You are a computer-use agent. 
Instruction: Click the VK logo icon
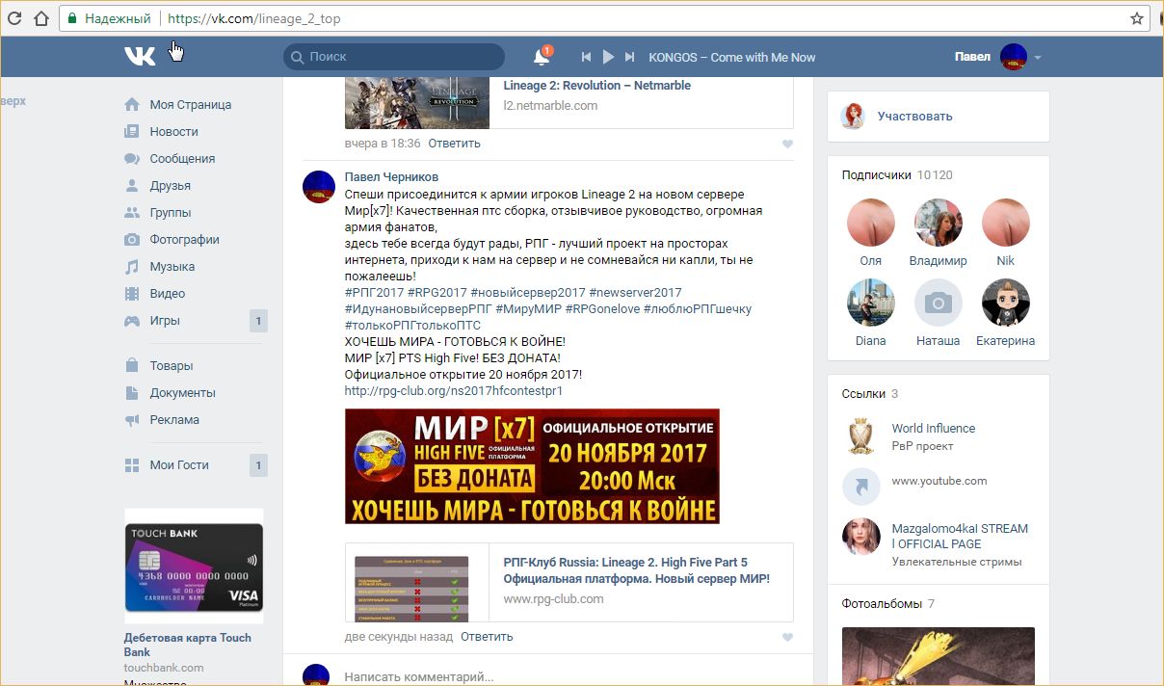coord(140,57)
